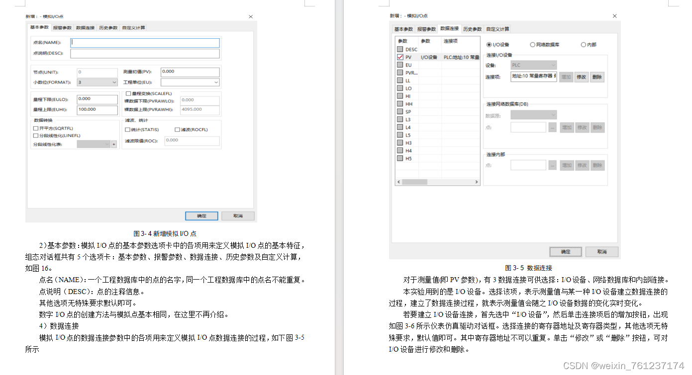Image resolution: width=692 pixels, height=375 pixels.
Task: Open the 设备 PLC dropdown
Action: pos(534,65)
